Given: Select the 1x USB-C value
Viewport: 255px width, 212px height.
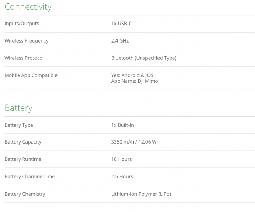Looking at the screenshot, I should pyautogui.click(x=121, y=24).
